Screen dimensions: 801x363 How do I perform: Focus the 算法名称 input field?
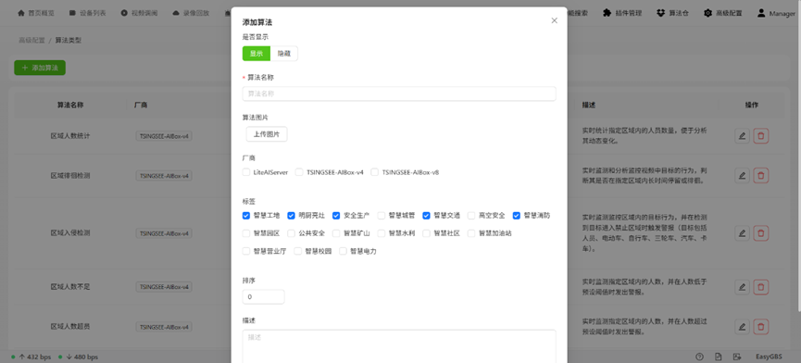(x=399, y=94)
